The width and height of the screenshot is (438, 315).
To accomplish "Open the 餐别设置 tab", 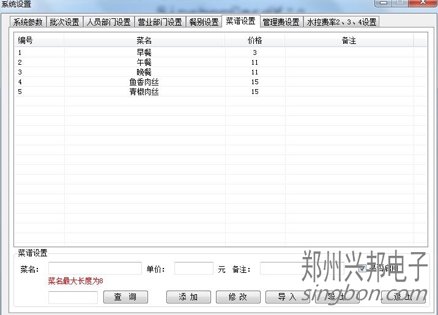I will tap(203, 22).
